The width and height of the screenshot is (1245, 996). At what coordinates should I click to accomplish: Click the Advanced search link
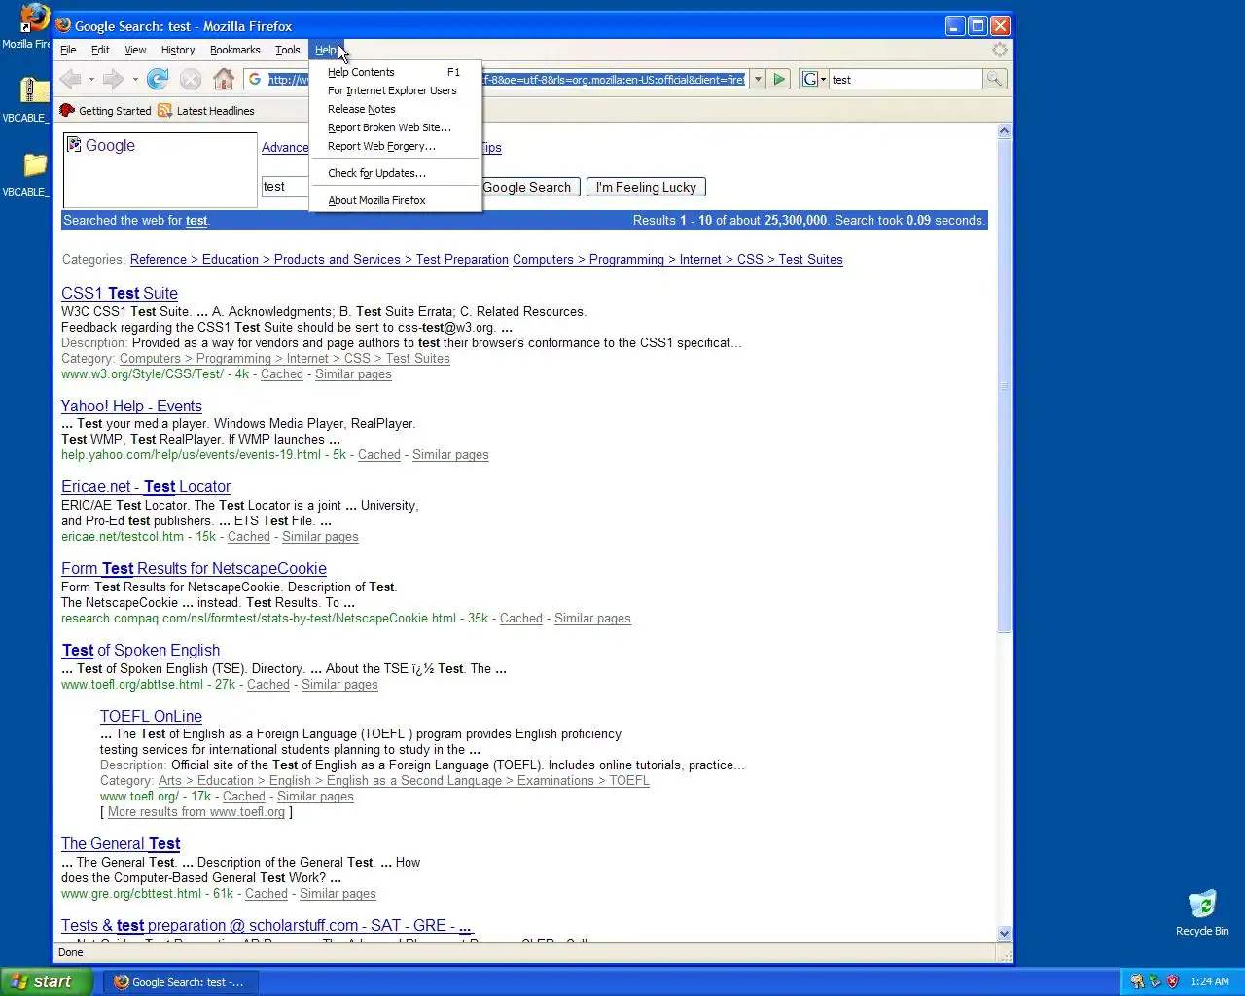tap(285, 148)
